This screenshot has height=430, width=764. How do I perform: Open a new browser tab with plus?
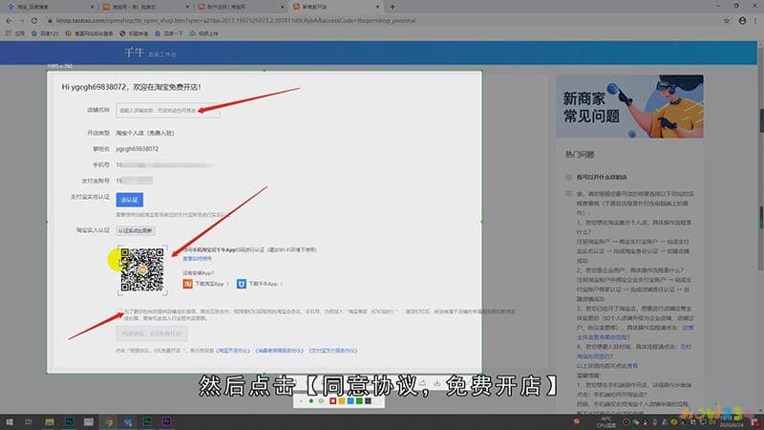click(x=393, y=7)
